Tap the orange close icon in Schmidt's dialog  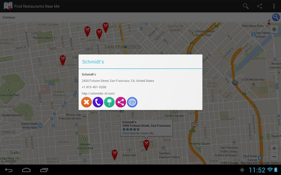[x=86, y=102]
